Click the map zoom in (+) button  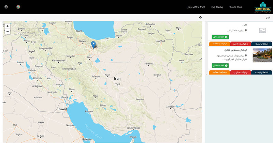8,26
